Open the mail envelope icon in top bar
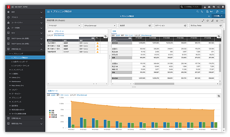The height and width of the screenshot is (137, 230). tap(209, 7)
